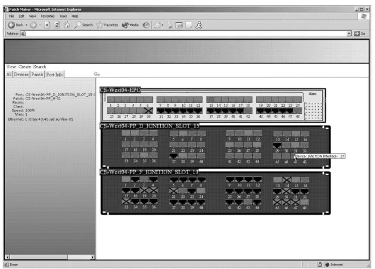
Task: Click empty port 1 on CS-West04-EPO
Action: (110, 100)
